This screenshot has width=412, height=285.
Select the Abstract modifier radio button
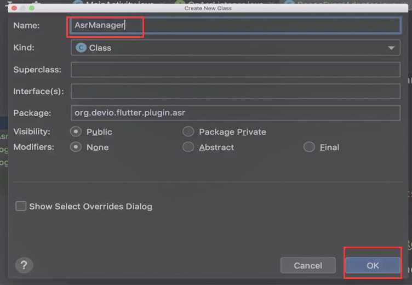[188, 147]
